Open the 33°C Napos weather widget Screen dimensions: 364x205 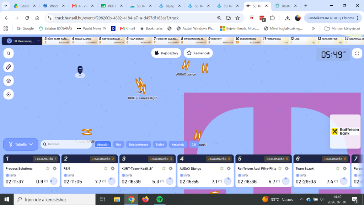coord(278,199)
